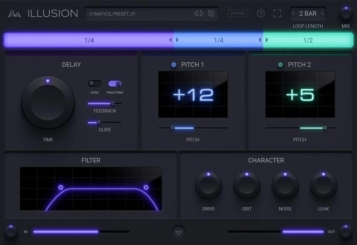
Task: Click the +5 pitch display
Action: point(300,94)
